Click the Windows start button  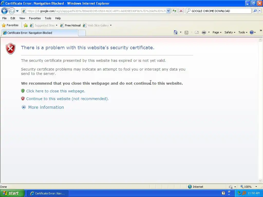[12, 193]
